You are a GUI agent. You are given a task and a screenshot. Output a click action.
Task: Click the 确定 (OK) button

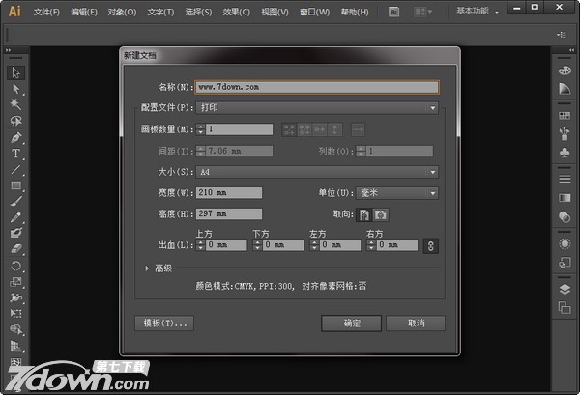350,324
